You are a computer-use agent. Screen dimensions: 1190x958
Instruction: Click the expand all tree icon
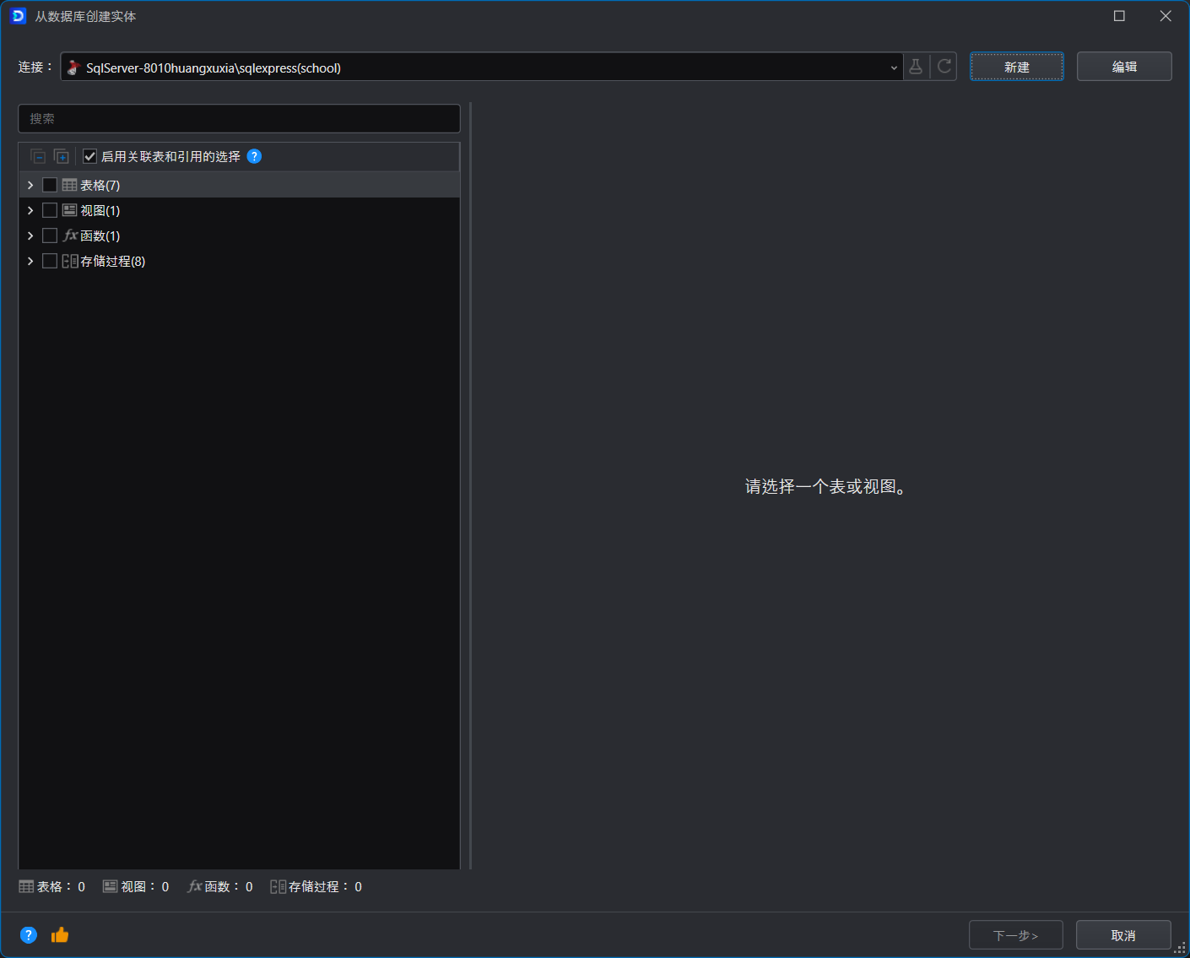(62, 156)
